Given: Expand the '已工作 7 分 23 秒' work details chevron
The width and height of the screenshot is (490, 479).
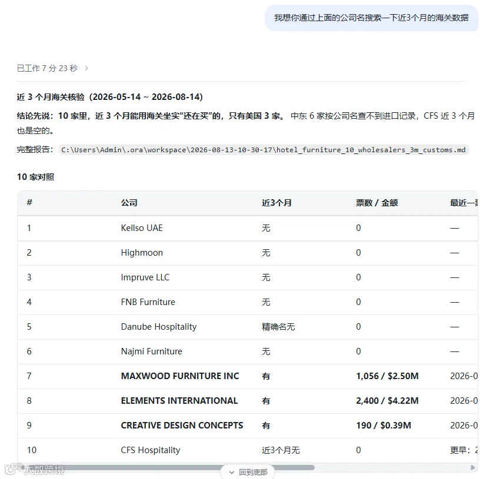Looking at the screenshot, I should pos(86,68).
